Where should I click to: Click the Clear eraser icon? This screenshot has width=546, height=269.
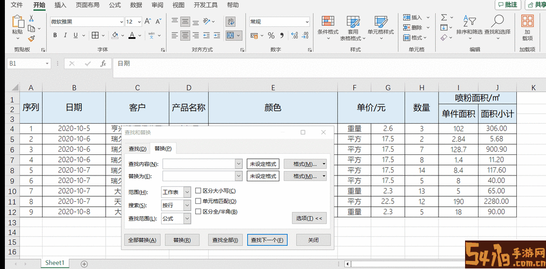click(444, 38)
